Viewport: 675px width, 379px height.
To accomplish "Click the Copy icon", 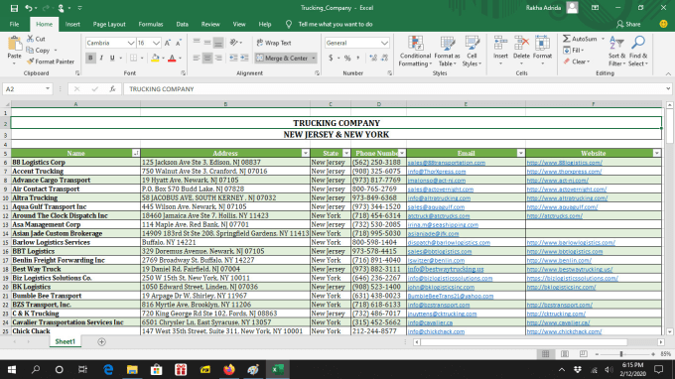I will (30, 50).
